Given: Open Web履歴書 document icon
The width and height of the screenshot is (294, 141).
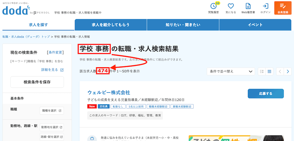Looking at the screenshot, I should pos(248,6).
